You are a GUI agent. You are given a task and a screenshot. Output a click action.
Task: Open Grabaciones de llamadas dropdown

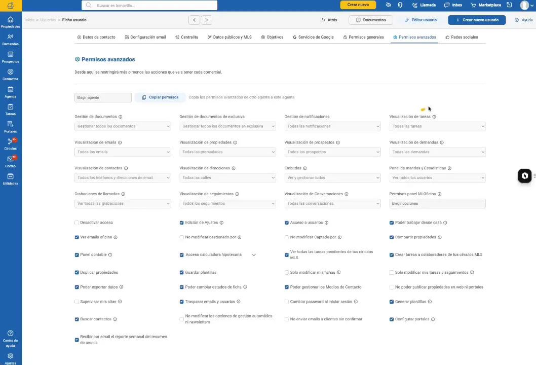point(123,203)
